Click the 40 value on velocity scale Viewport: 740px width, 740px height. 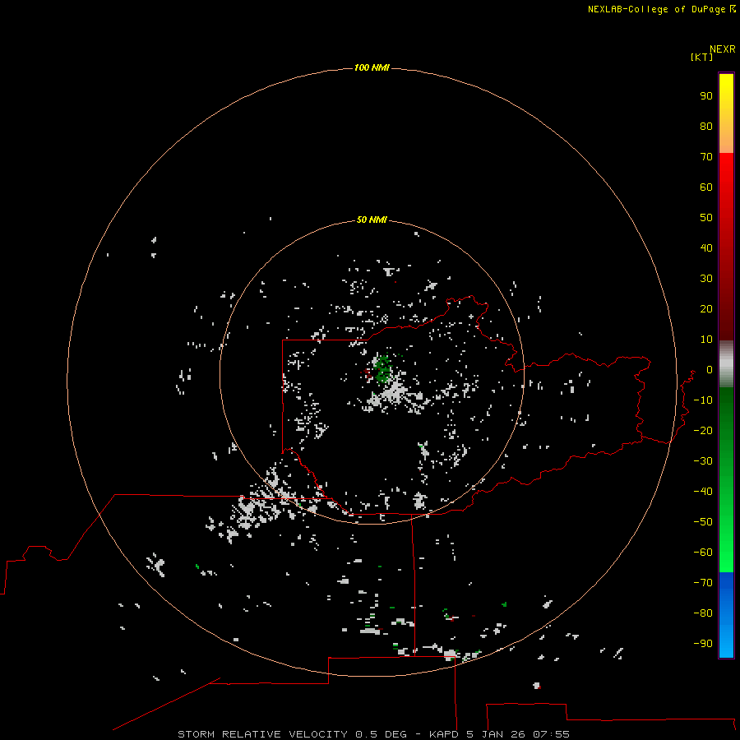pos(706,248)
